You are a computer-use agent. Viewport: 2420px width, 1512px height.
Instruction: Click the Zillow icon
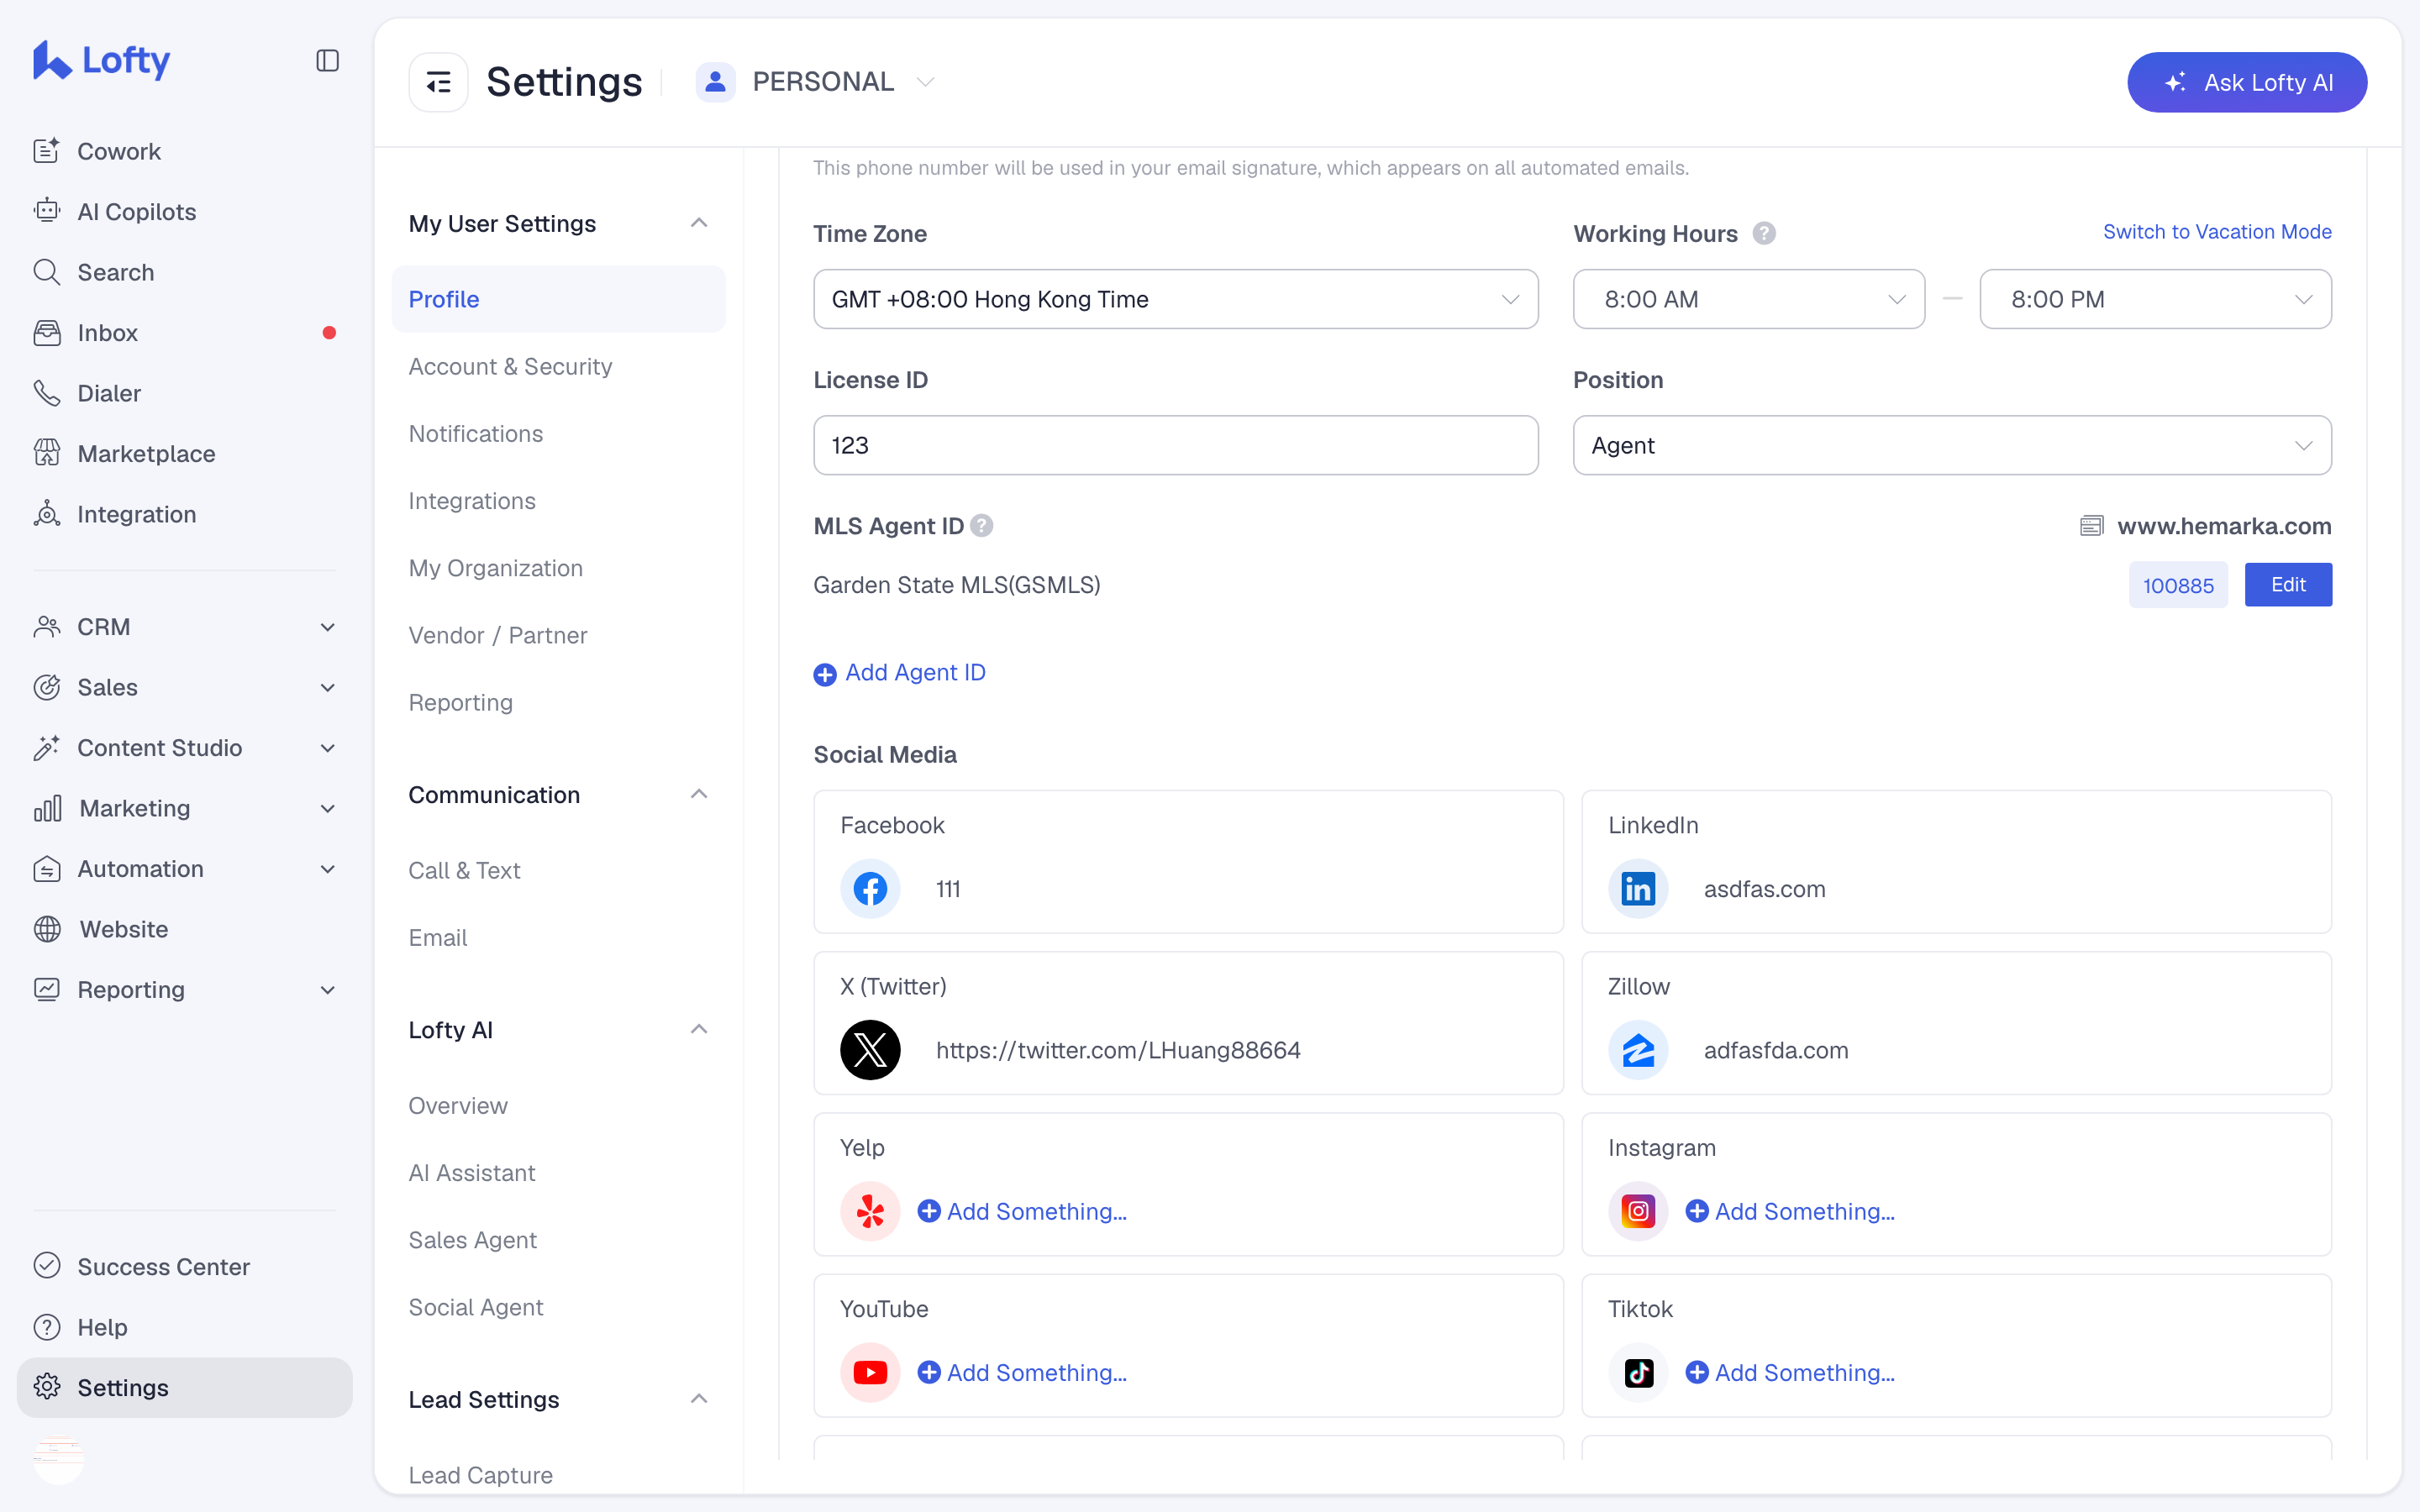pyautogui.click(x=1638, y=1050)
